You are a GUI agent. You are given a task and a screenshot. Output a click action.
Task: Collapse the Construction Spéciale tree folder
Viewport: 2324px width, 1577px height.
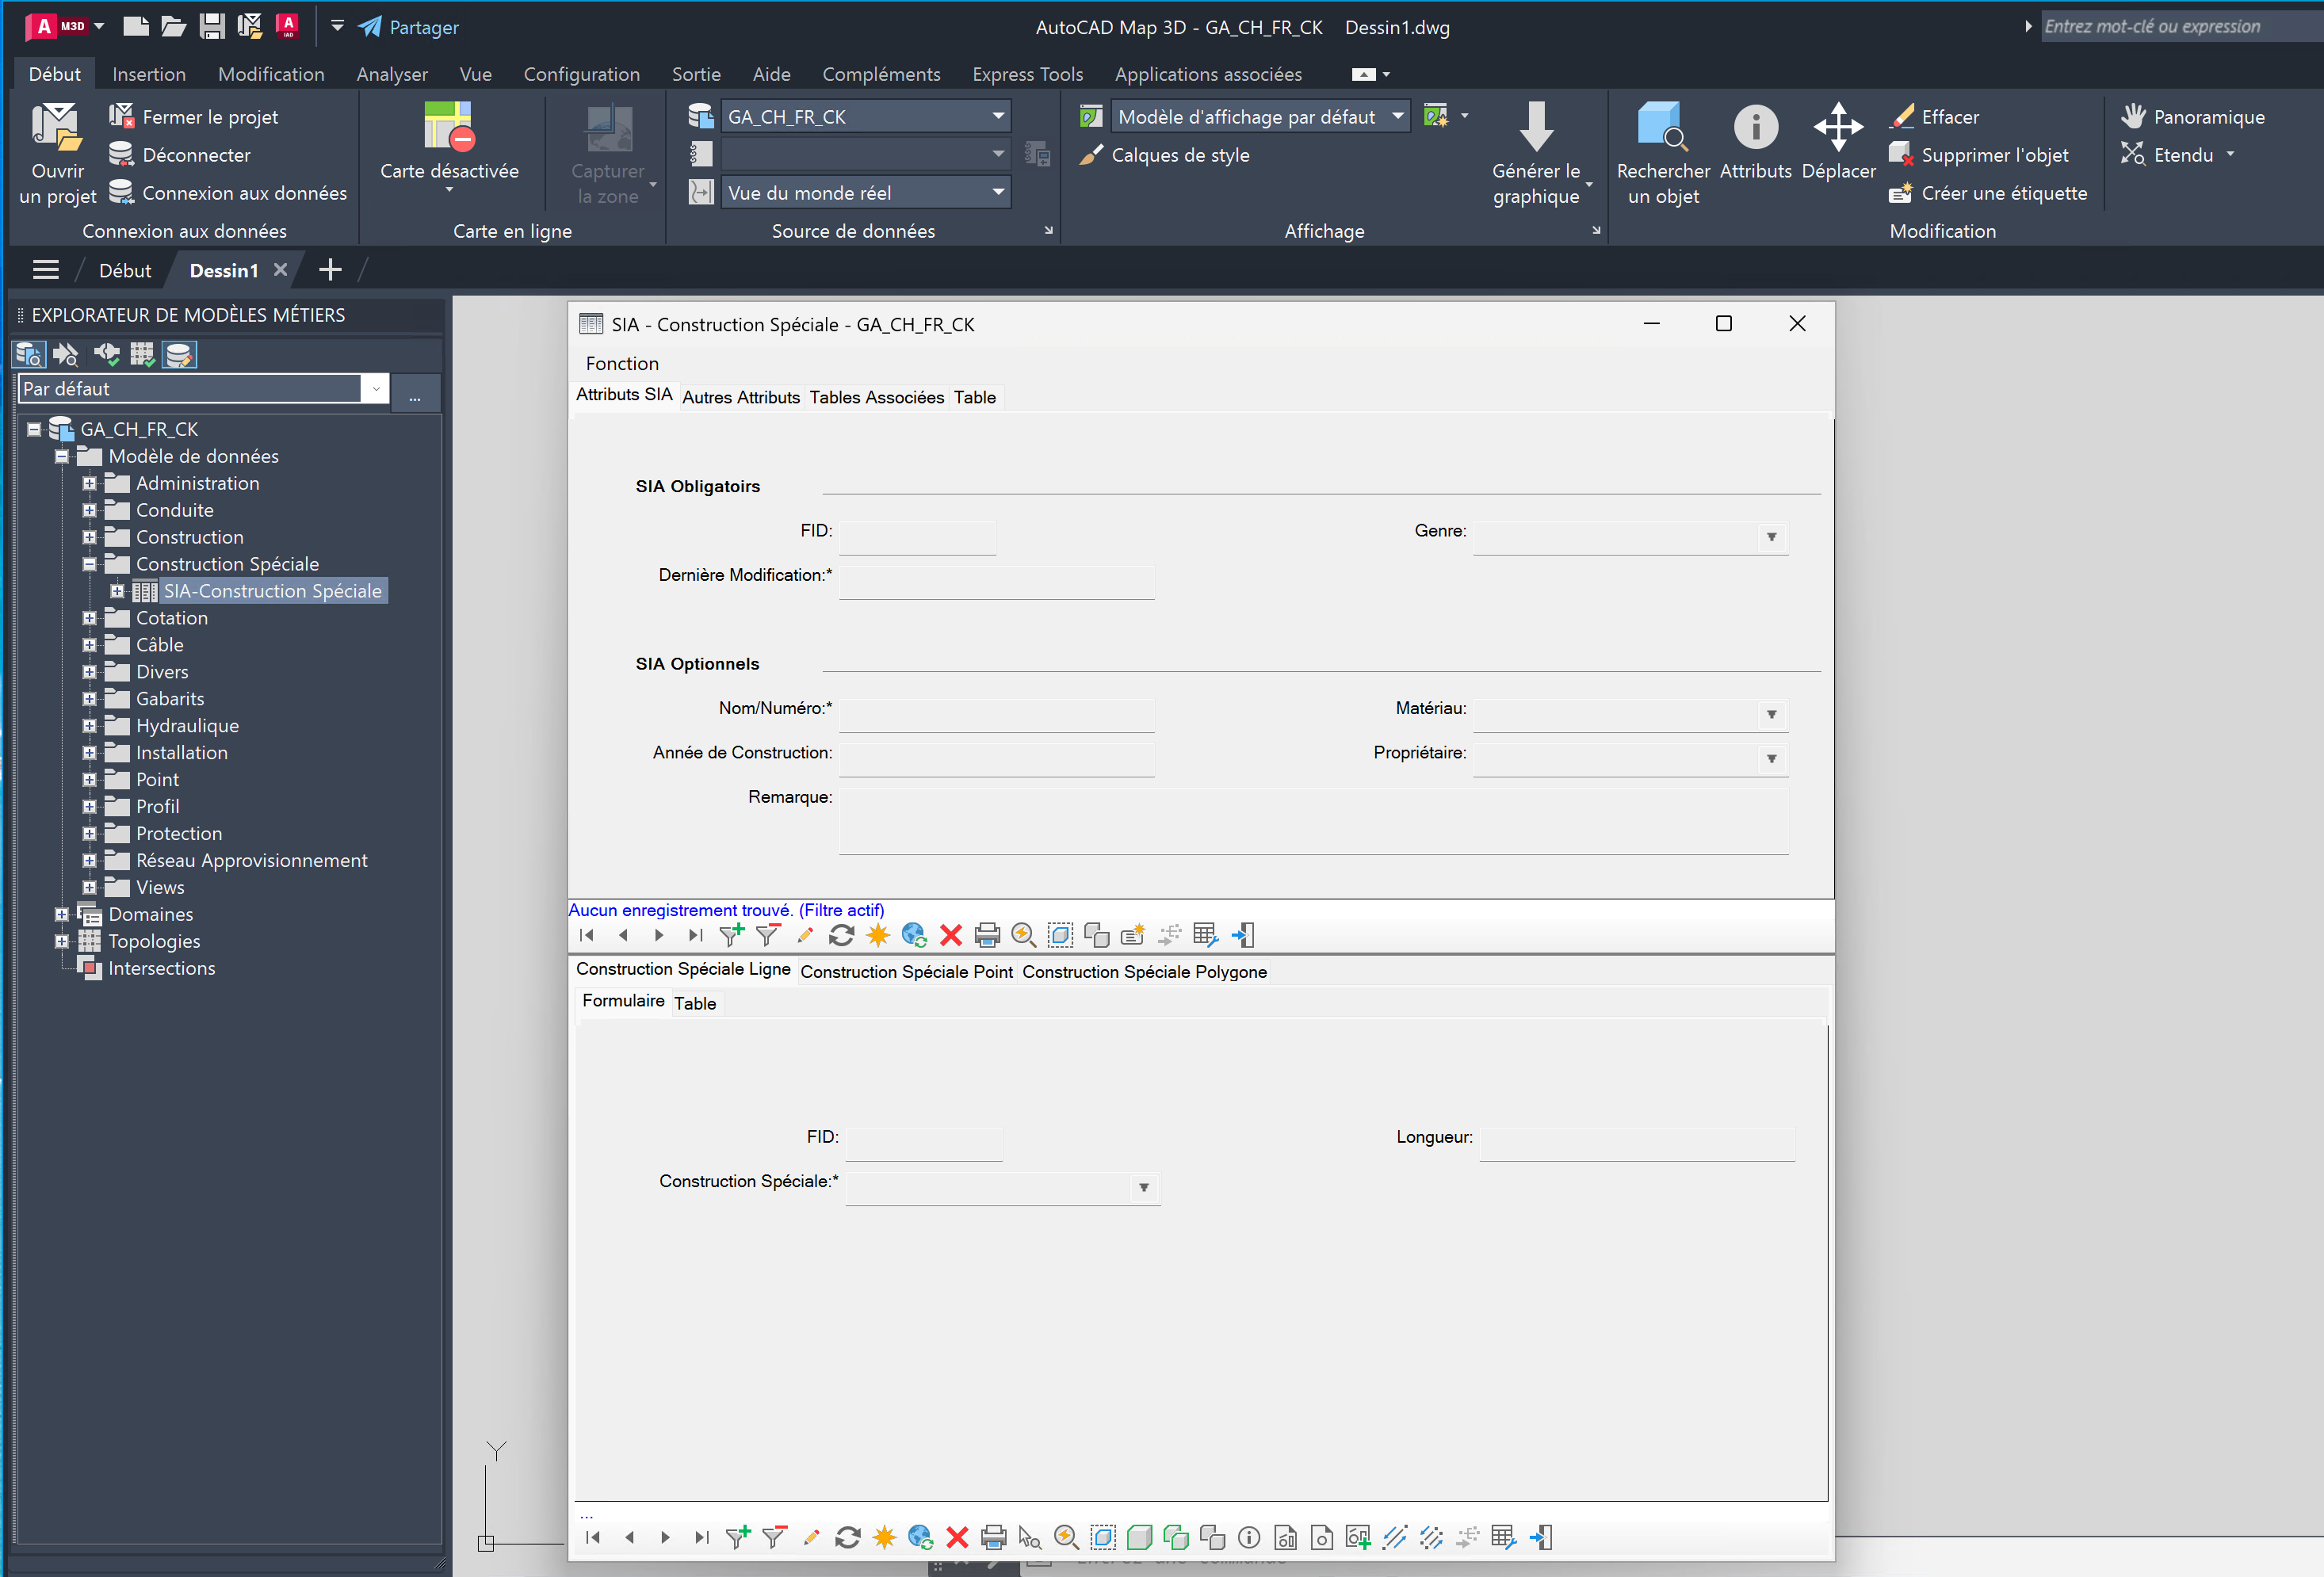coord(89,564)
